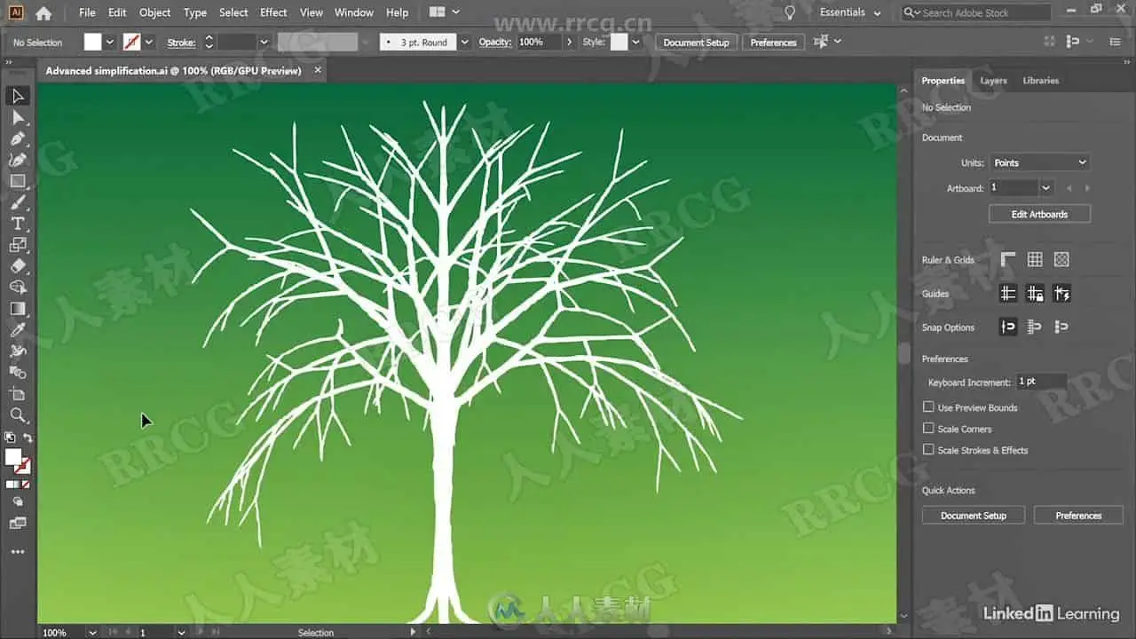Viewport: 1136px width, 639px height.
Task: Click the Smart Guides icon
Action: click(1061, 294)
